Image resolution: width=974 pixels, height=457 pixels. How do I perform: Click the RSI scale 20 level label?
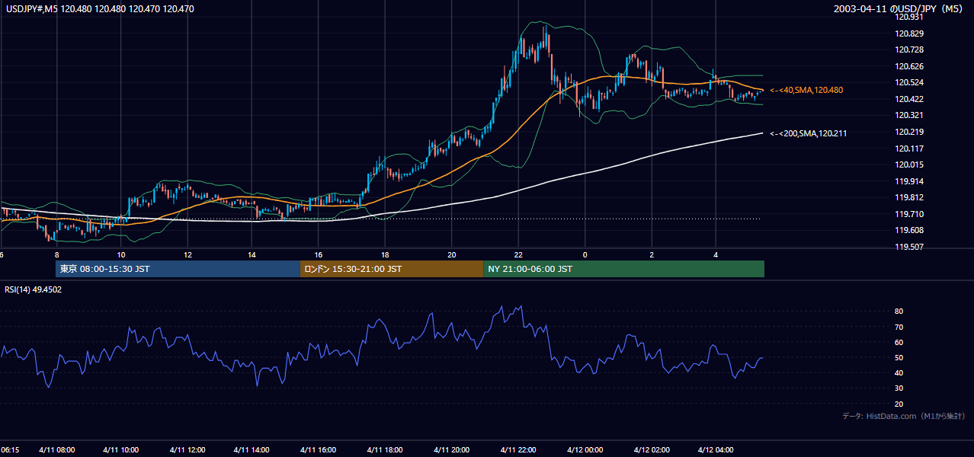tap(899, 404)
